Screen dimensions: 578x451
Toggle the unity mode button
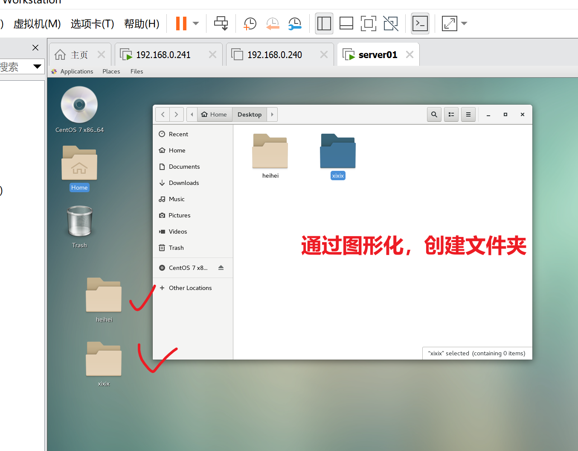pos(390,23)
